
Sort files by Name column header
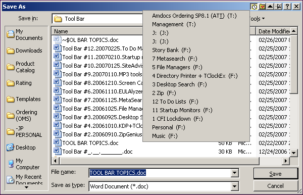click(97, 31)
